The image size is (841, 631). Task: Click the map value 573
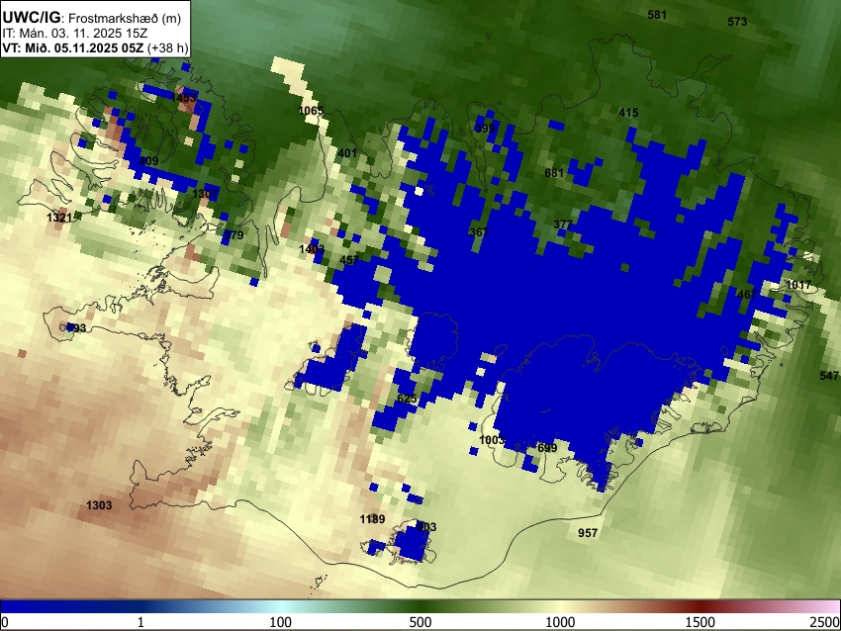coord(737,22)
